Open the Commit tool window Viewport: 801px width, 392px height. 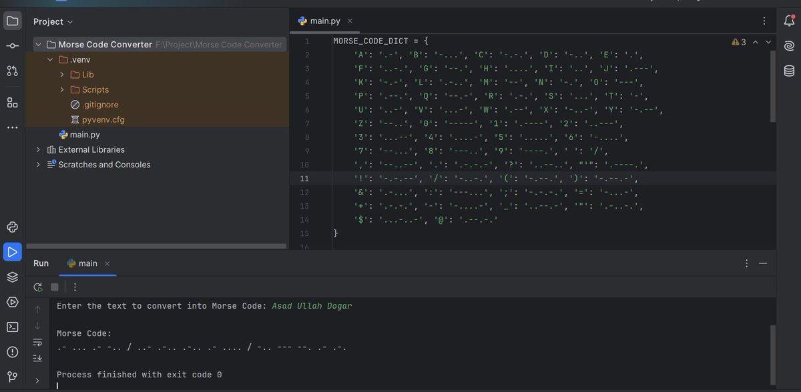point(12,46)
